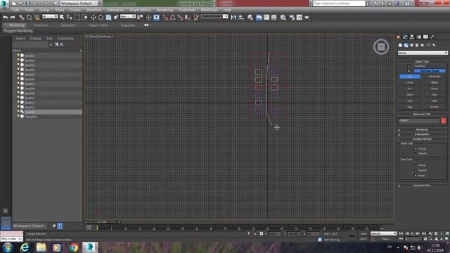Expand the Rendering rollout

(x=422, y=129)
